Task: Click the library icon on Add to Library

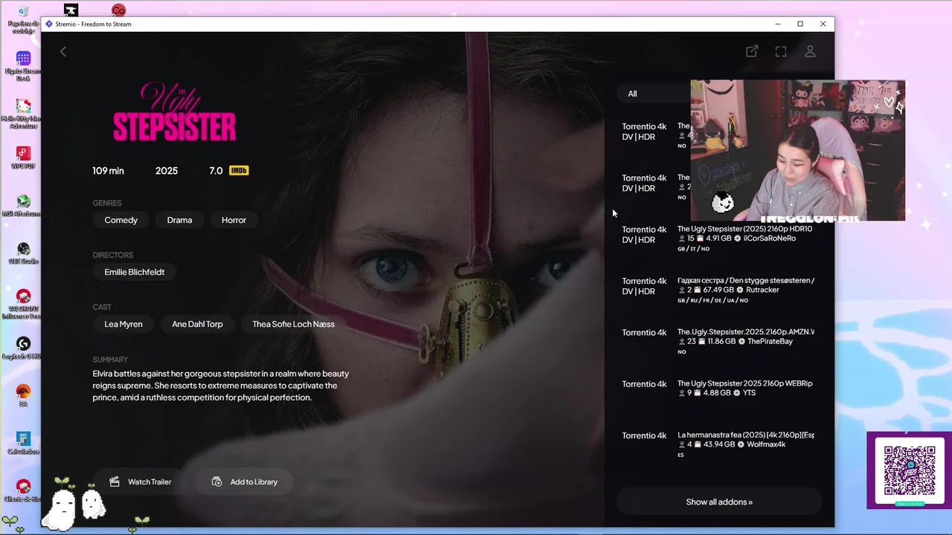Action: [216, 481]
